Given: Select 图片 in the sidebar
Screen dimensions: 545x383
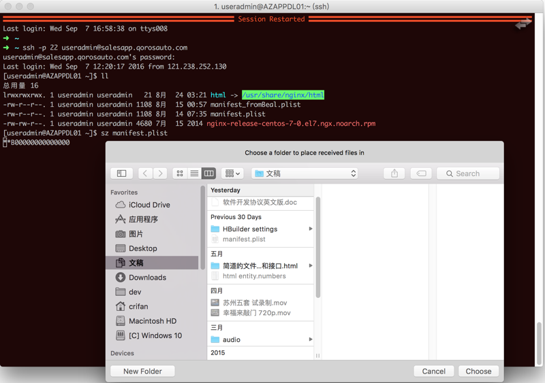Looking at the screenshot, I should click(153, 234).
